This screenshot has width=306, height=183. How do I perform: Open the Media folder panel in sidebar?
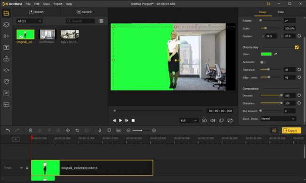[6, 13]
